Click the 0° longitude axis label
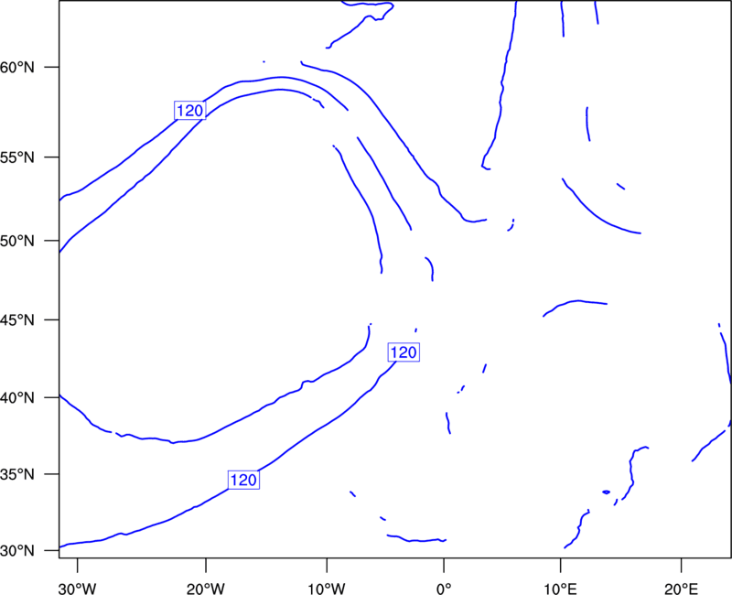 pyautogui.click(x=444, y=589)
